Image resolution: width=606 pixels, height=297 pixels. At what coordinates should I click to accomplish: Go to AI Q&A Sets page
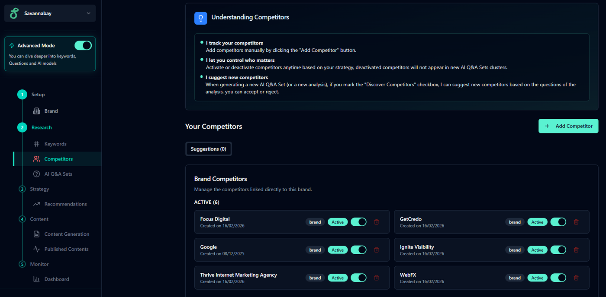(58, 174)
